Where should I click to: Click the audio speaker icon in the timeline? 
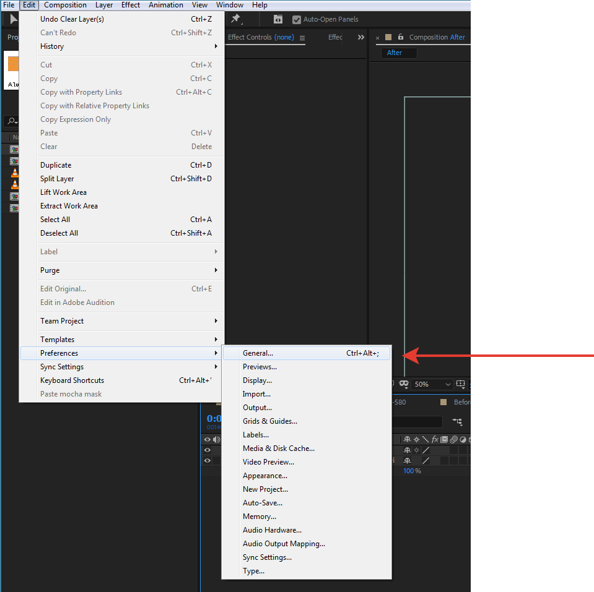coord(216,439)
